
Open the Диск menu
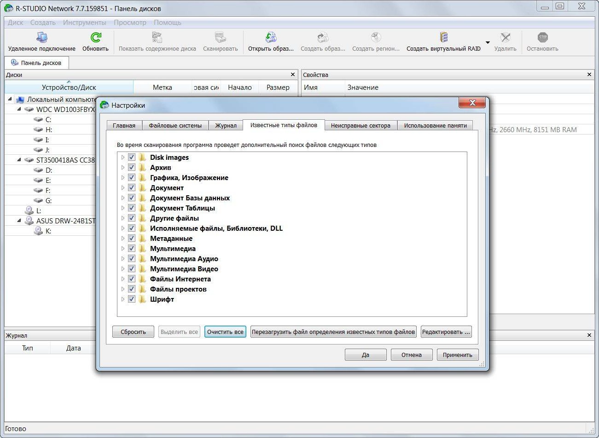pyautogui.click(x=15, y=23)
